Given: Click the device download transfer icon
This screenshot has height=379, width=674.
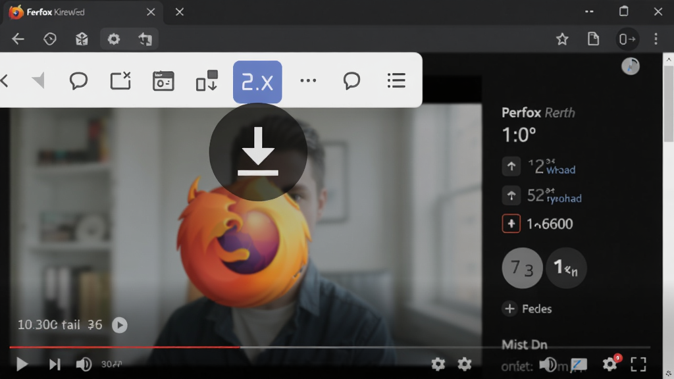Looking at the screenshot, I should [x=207, y=81].
